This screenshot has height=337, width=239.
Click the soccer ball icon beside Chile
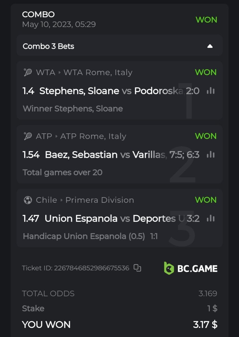click(x=28, y=200)
